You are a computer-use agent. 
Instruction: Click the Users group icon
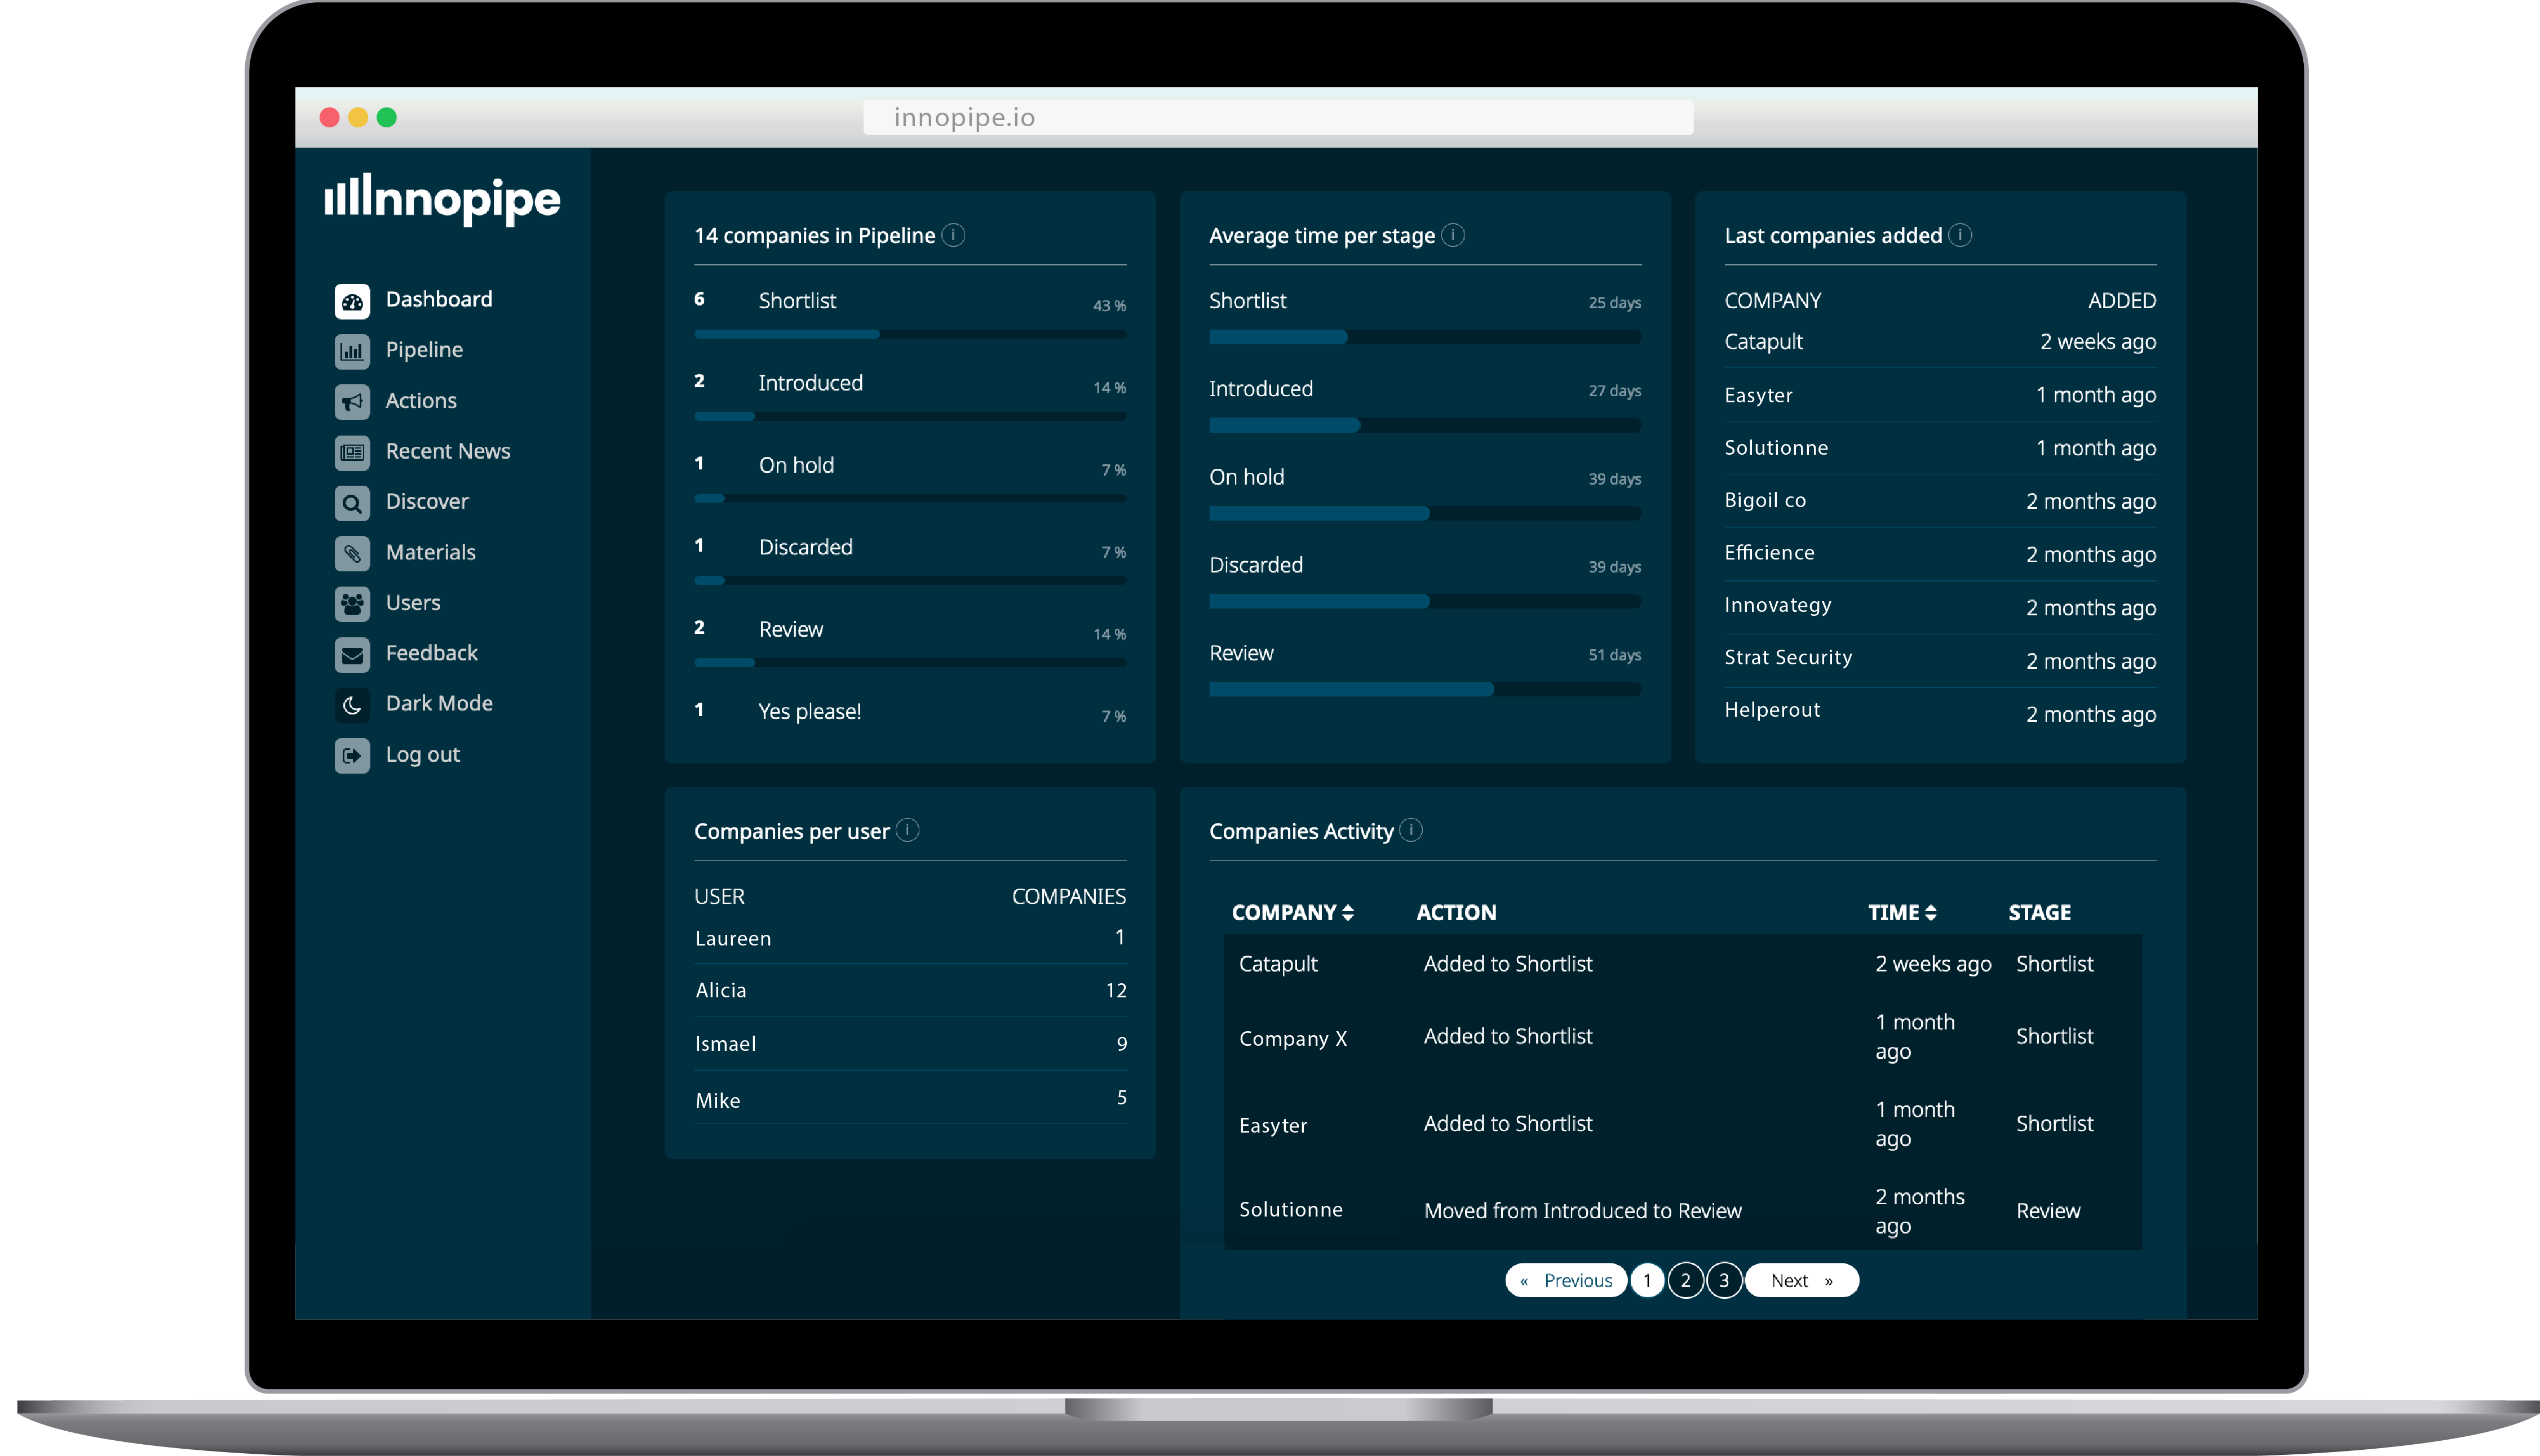(x=351, y=604)
